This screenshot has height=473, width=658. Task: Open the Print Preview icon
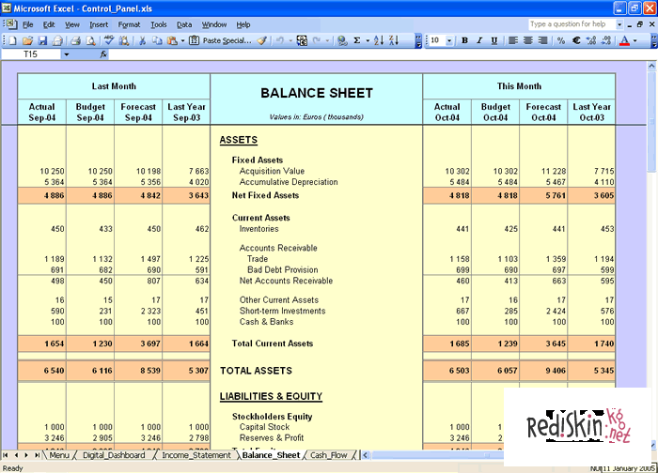[90, 40]
